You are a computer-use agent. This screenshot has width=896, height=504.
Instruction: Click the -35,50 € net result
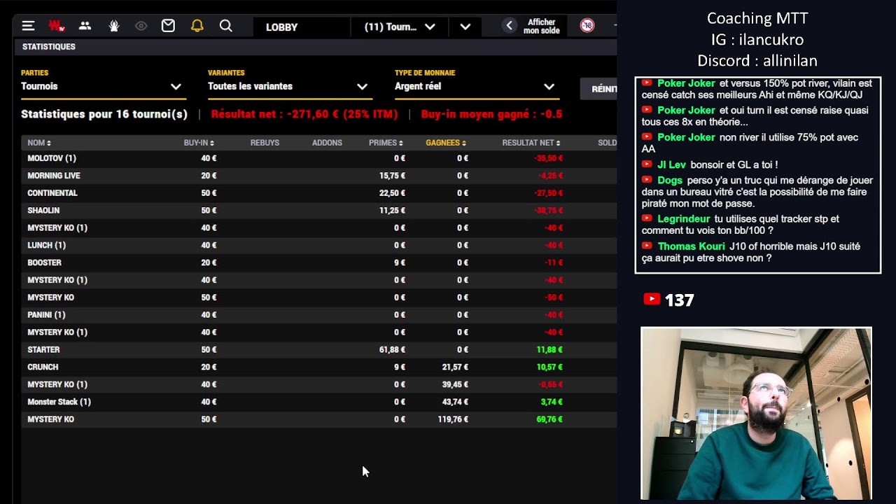tap(548, 158)
